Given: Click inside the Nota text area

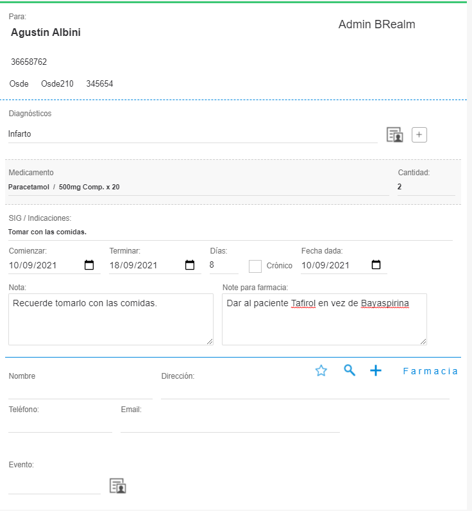Looking at the screenshot, I should click(110, 319).
